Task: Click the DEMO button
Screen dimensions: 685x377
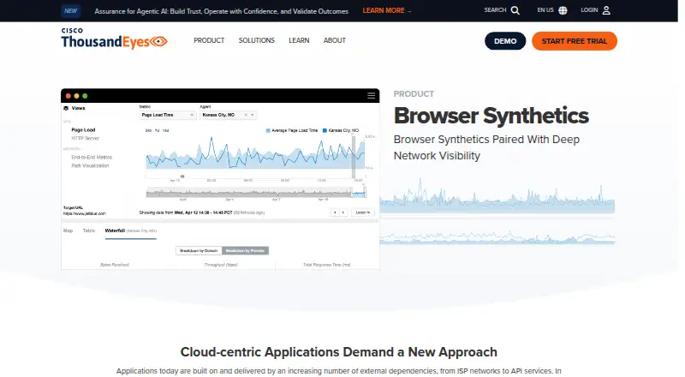Action: [505, 41]
